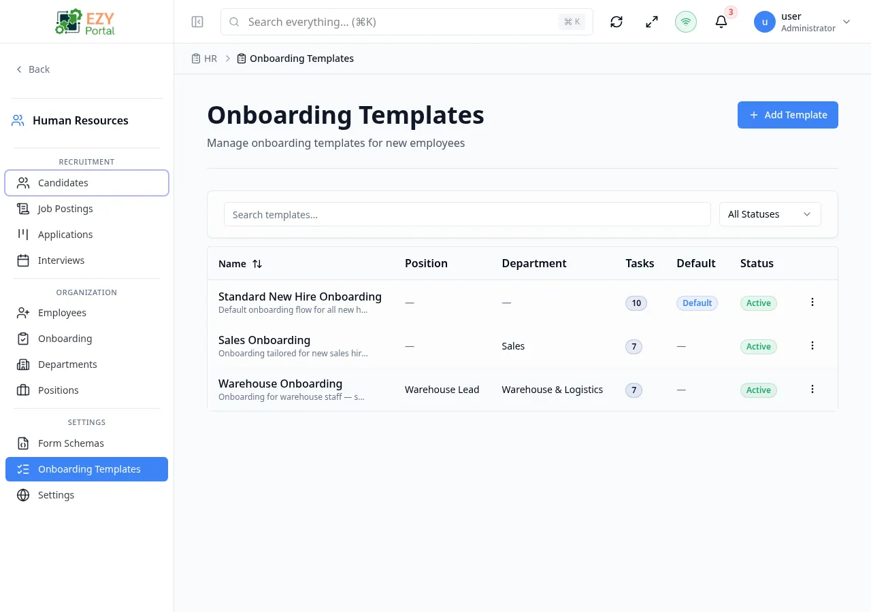Click Warehouse & Logistics department cell
The image size is (871, 612).
552,390
